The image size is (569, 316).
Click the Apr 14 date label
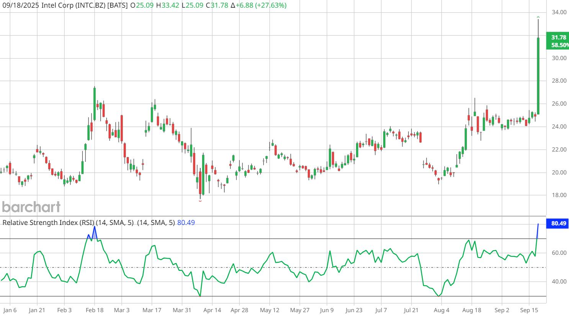coord(212,310)
